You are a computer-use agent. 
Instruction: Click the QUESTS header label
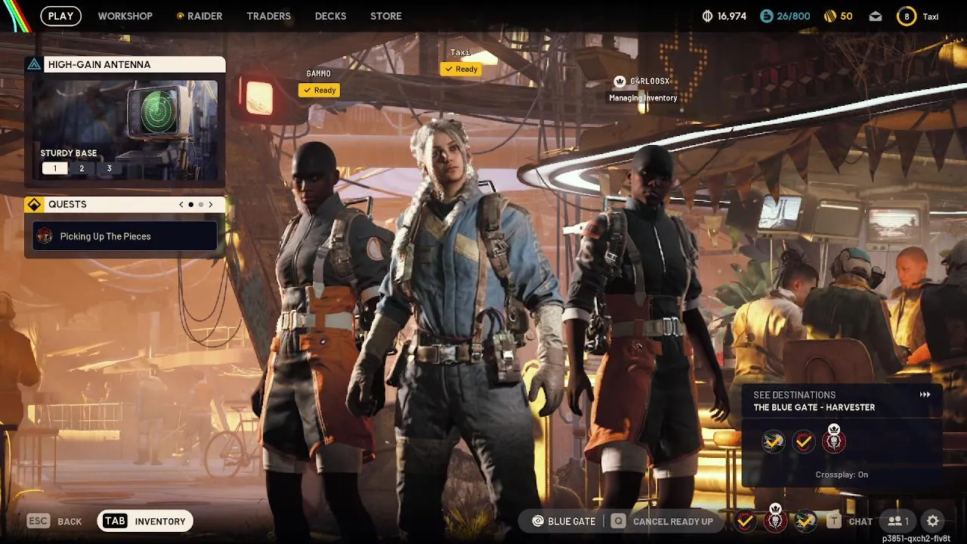67,204
